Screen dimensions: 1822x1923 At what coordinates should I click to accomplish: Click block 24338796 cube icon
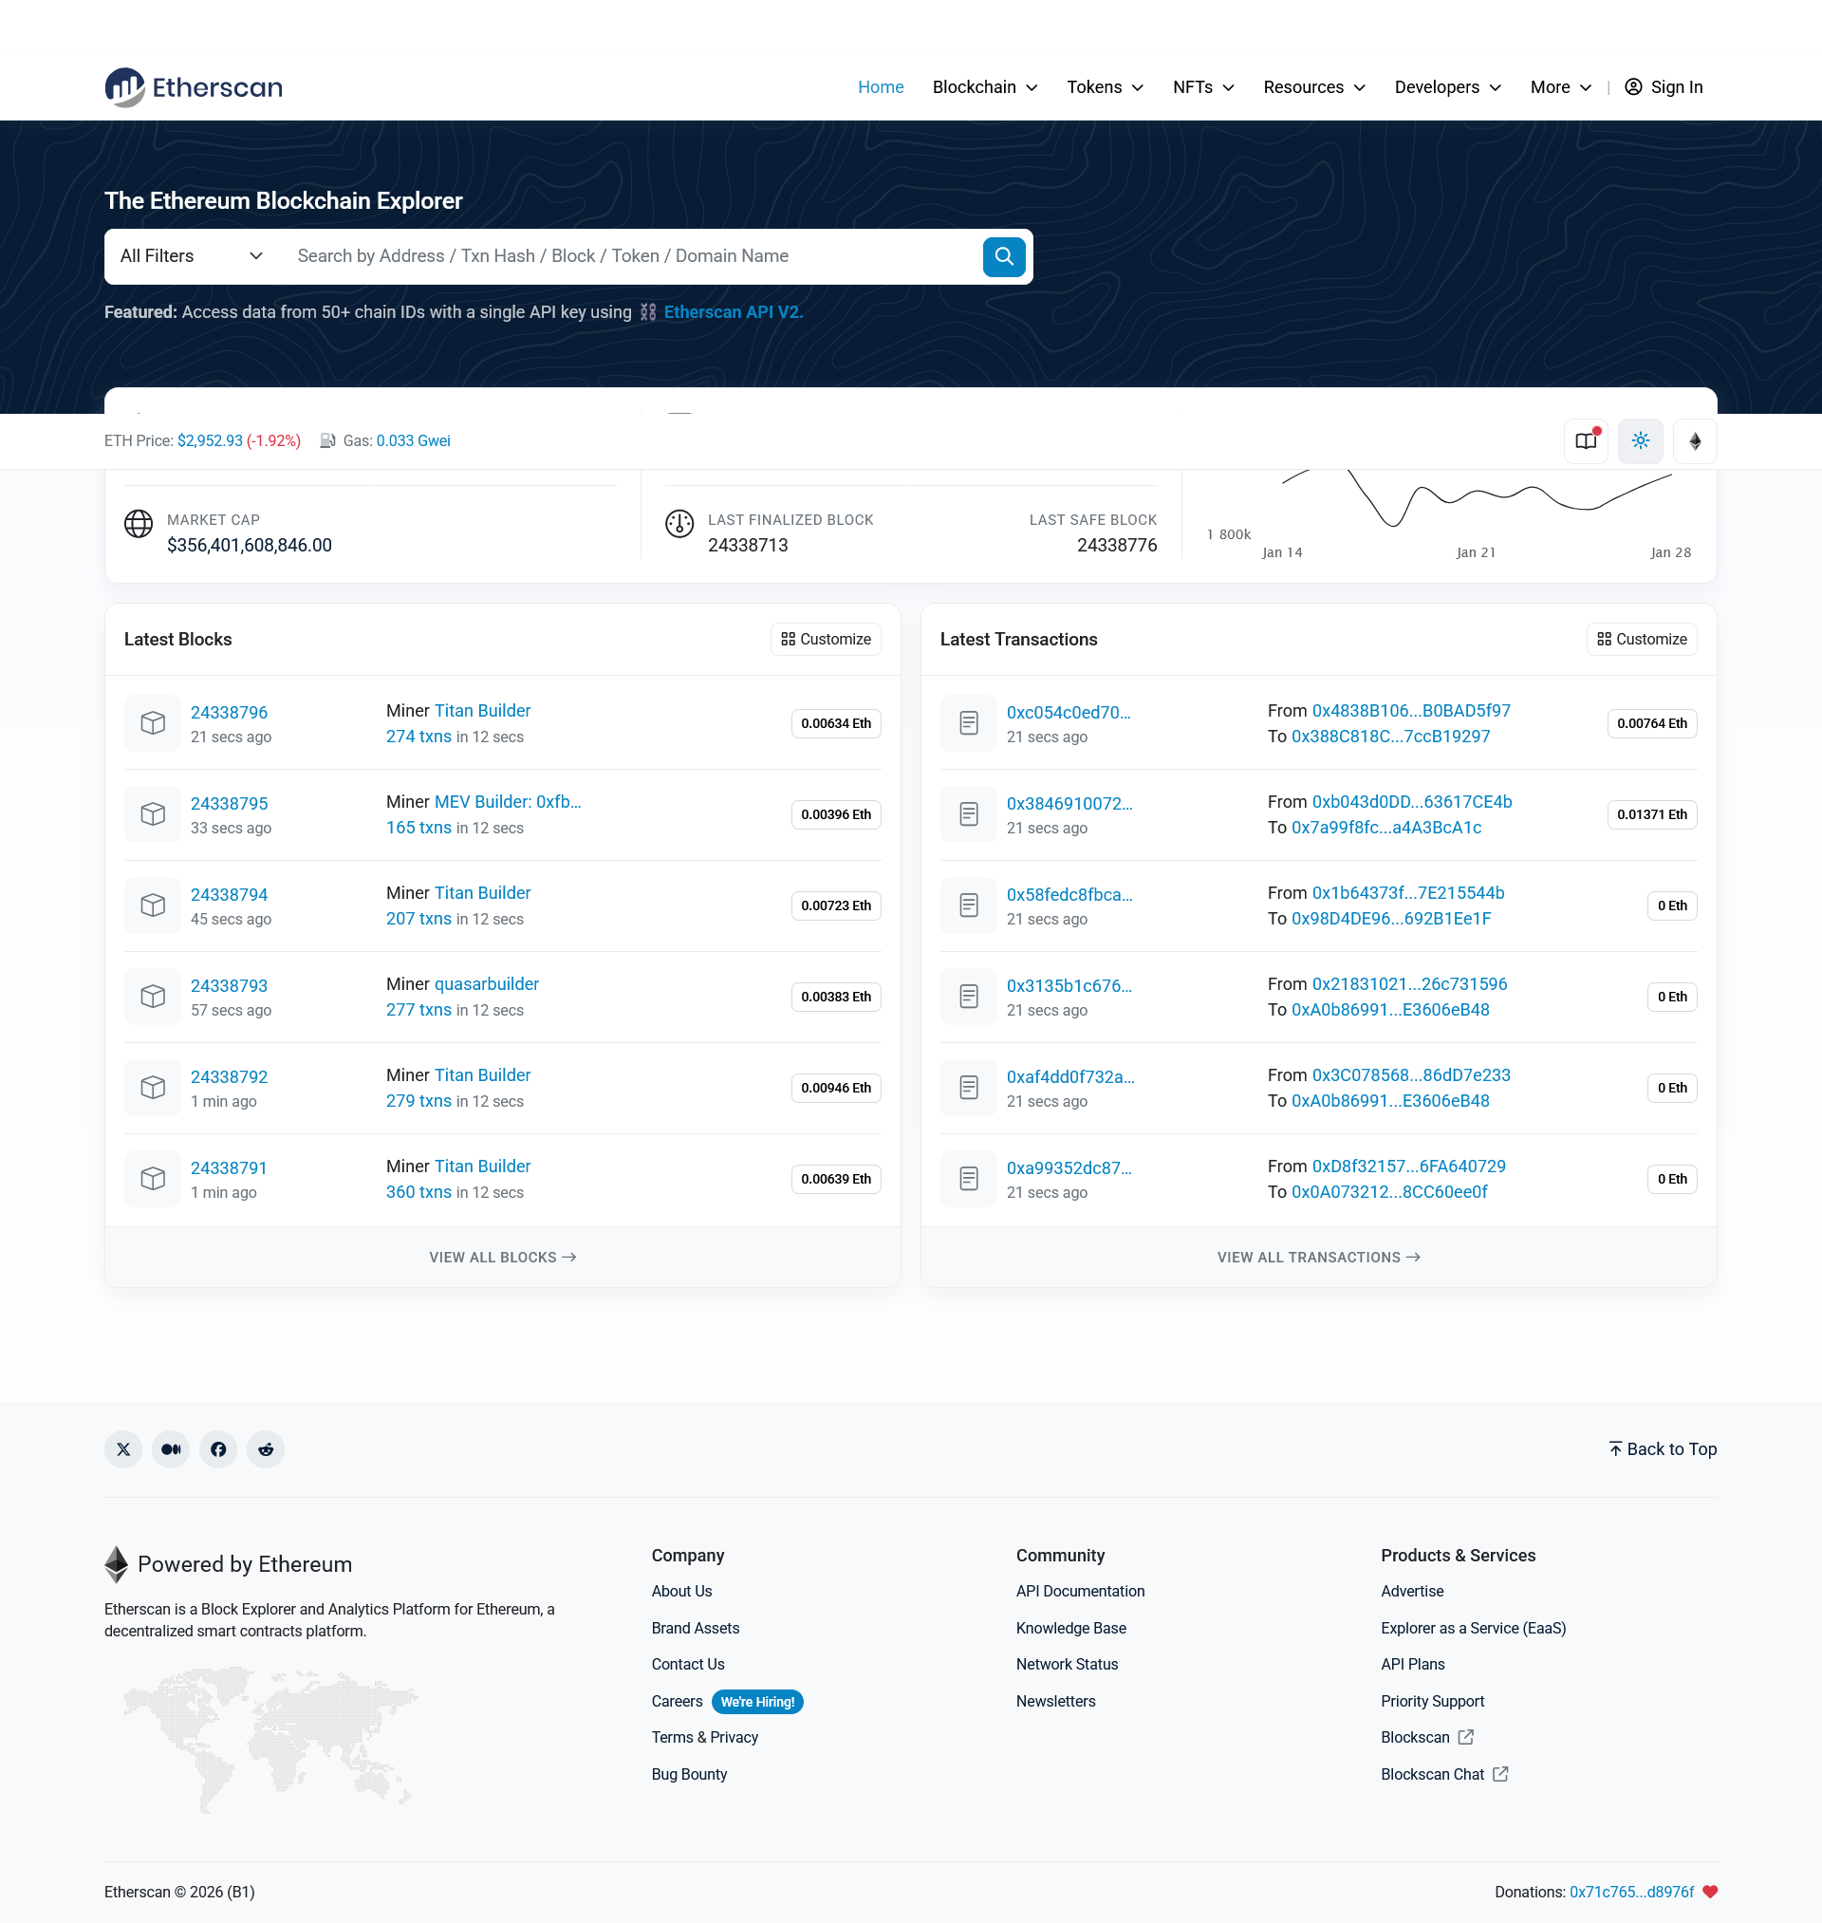click(153, 722)
